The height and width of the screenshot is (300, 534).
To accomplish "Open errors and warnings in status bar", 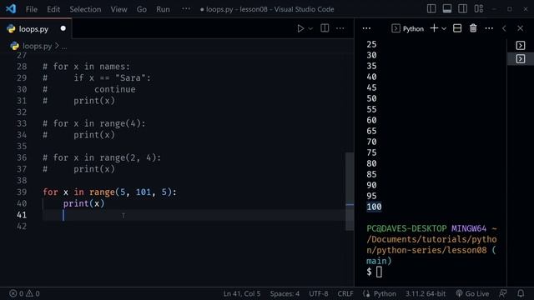I will pos(24,293).
